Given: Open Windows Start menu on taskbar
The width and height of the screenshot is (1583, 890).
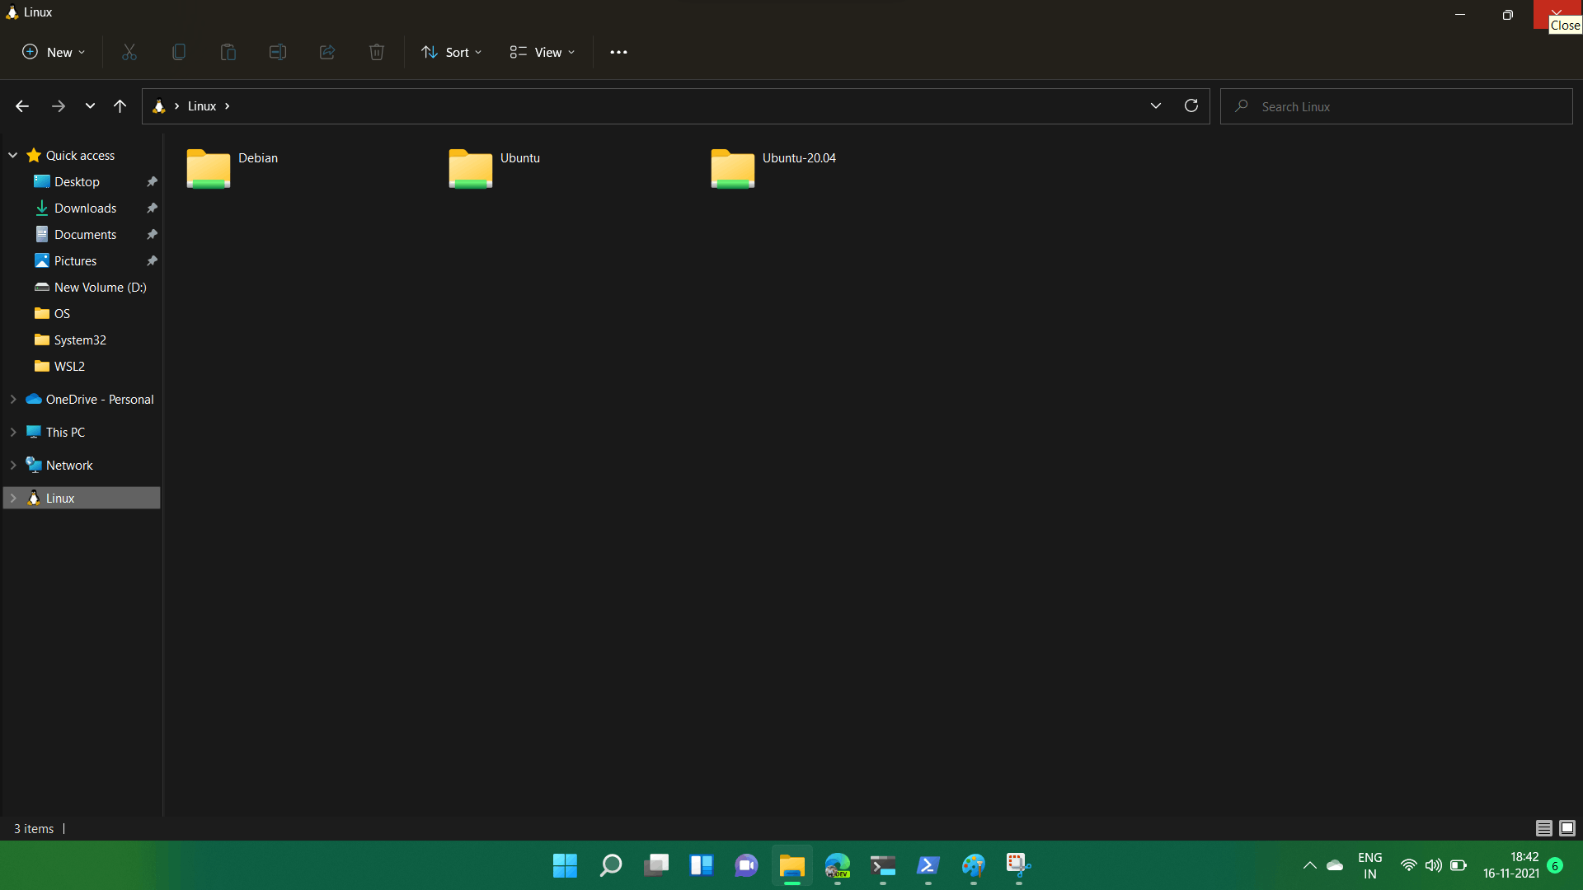Looking at the screenshot, I should 565,865.
